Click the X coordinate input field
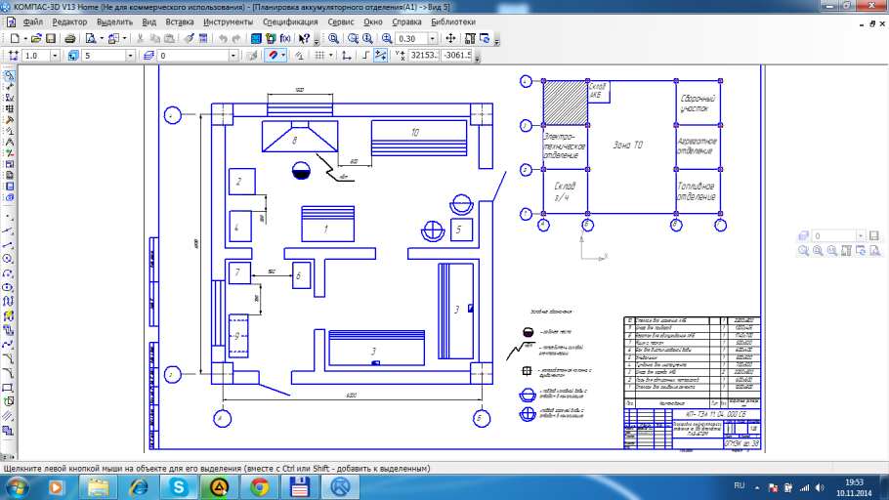Viewport: 889px width, 500px height. (x=423, y=56)
